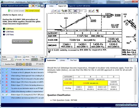Open the question header help icon
The width and height of the screenshot is (139, 108).
(x=42, y=6)
